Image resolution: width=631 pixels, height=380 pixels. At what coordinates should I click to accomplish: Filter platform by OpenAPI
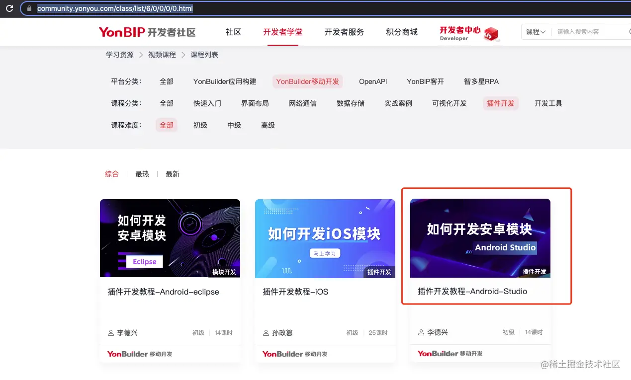click(x=373, y=81)
